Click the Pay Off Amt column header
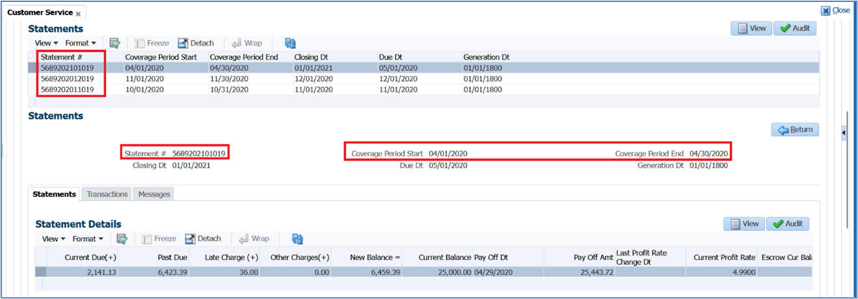 click(593, 257)
